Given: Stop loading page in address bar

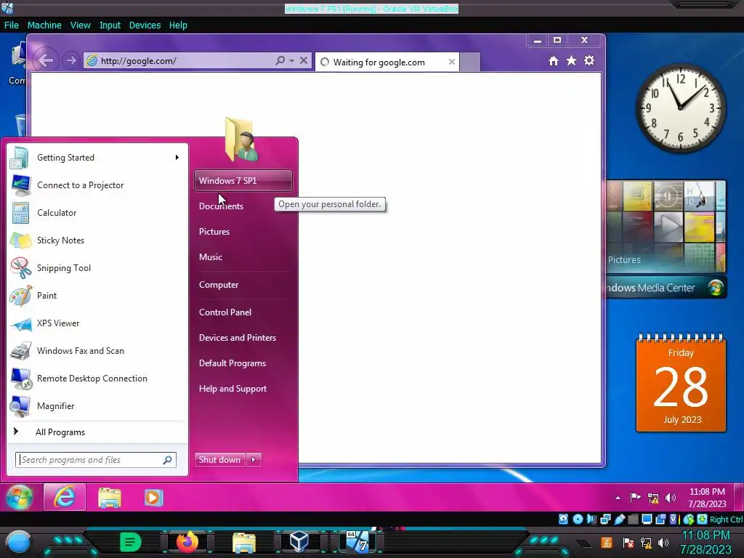Looking at the screenshot, I should pos(304,60).
